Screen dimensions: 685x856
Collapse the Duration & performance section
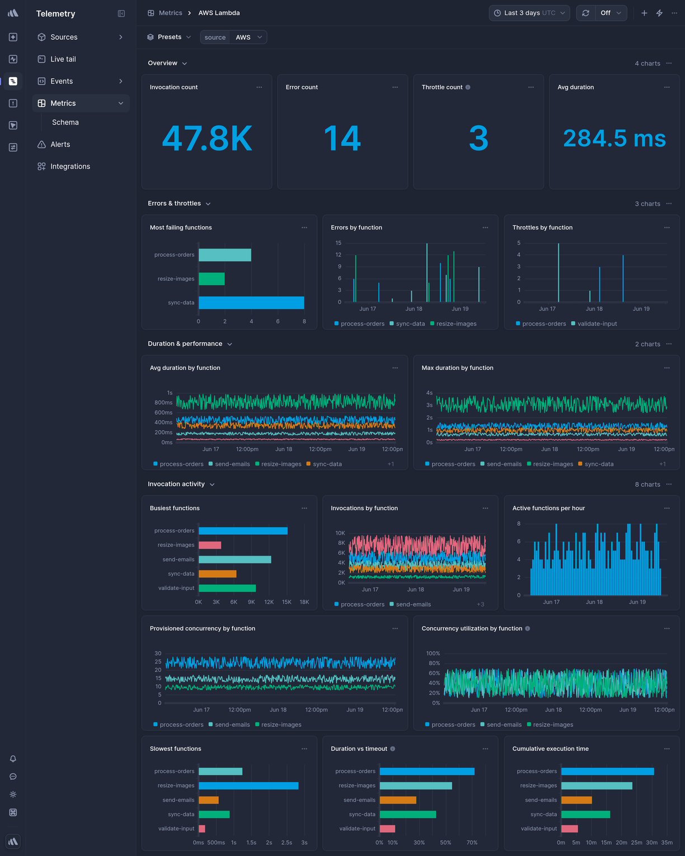click(x=229, y=344)
